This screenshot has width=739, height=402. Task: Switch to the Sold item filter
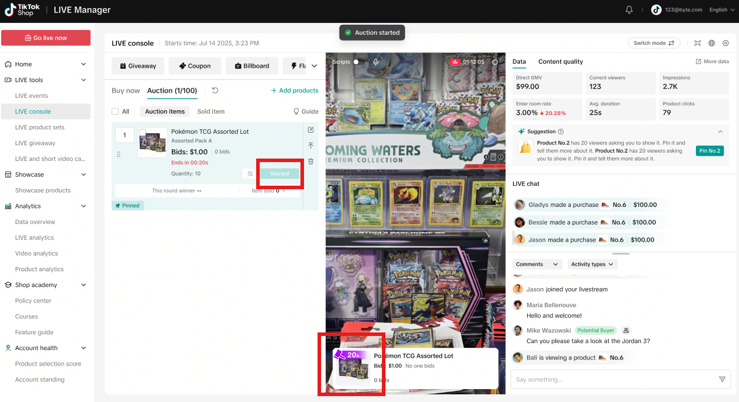click(x=211, y=111)
